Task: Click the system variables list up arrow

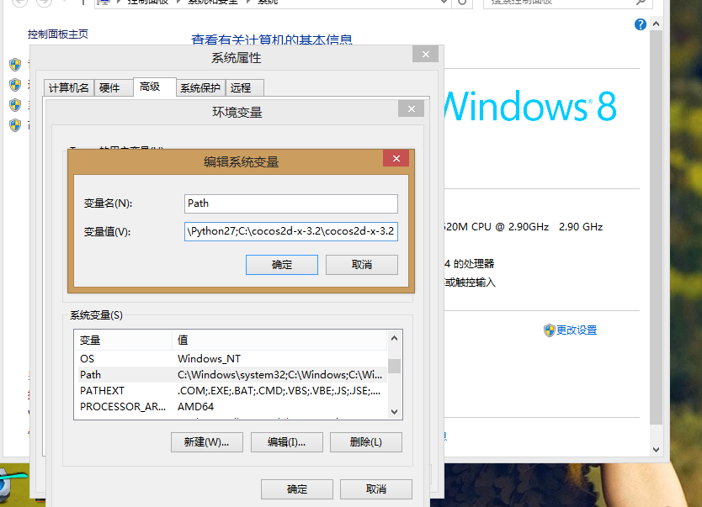Action: point(394,338)
